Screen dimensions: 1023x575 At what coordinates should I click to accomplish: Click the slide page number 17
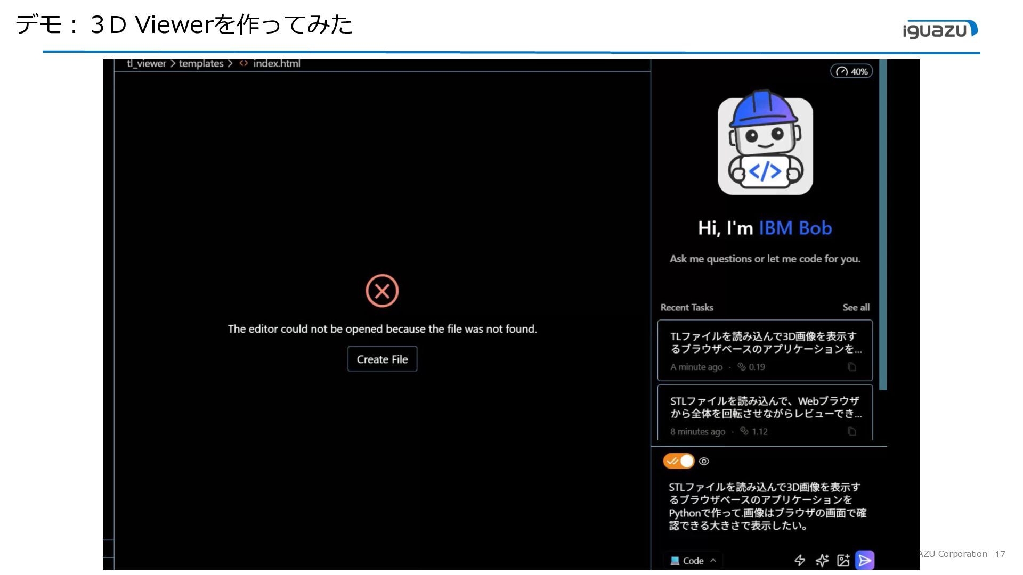1000,554
